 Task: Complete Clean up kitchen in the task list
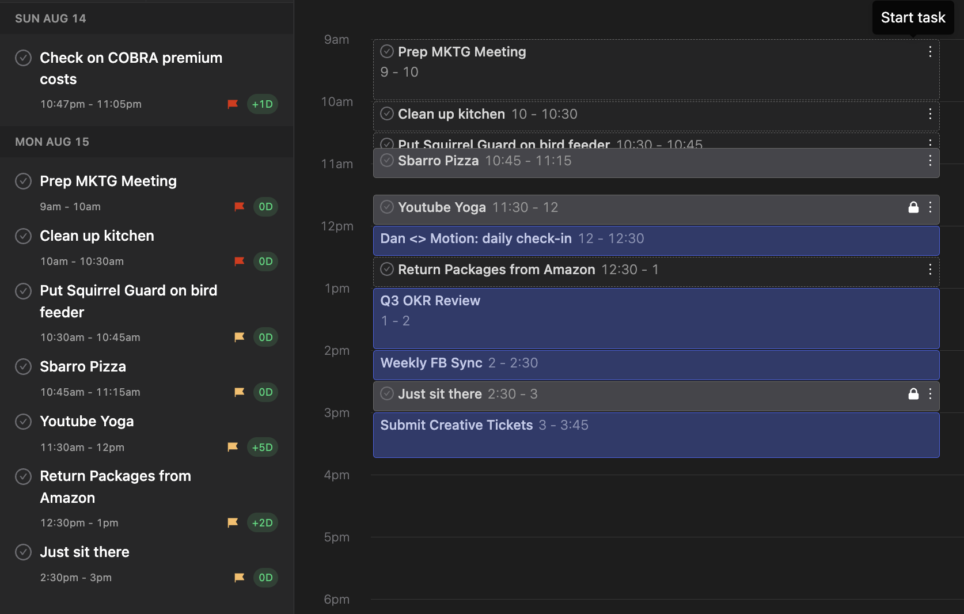[x=23, y=236]
